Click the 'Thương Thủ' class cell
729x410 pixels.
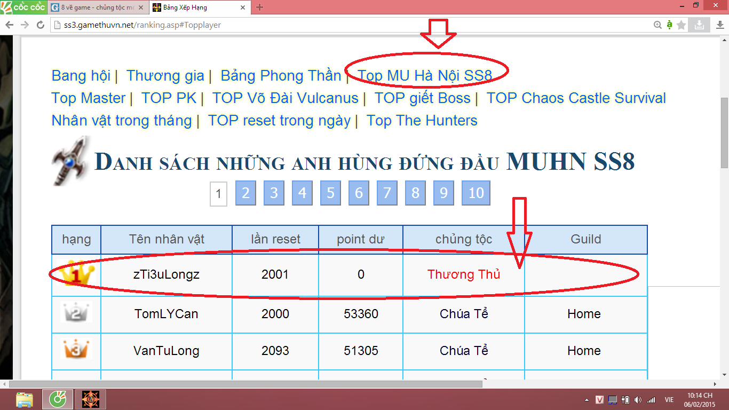[x=464, y=275]
